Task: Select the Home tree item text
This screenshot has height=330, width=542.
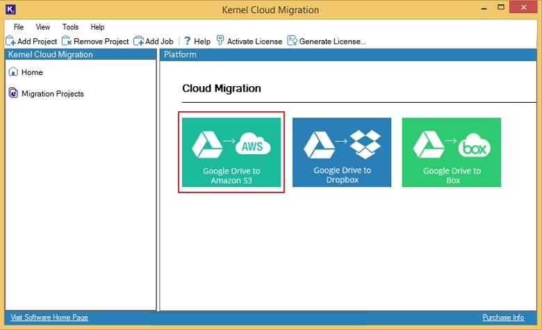Action: [x=32, y=72]
